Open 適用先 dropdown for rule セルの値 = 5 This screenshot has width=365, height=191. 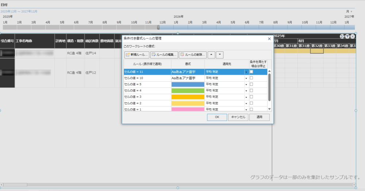(246, 85)
